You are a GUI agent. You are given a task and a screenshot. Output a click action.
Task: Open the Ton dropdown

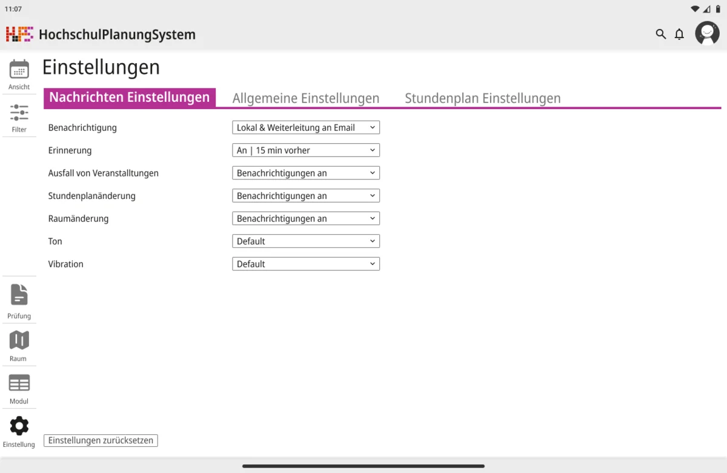[x=306, y=241]
